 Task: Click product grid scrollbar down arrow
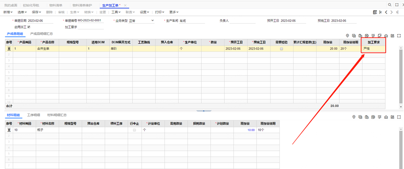pos(401,106)
